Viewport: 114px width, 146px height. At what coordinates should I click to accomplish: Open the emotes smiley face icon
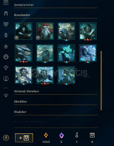coord(6,57)
